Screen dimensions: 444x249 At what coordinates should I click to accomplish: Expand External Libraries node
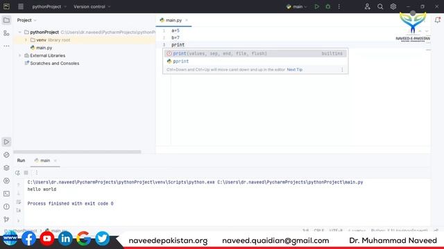(19, 55)
